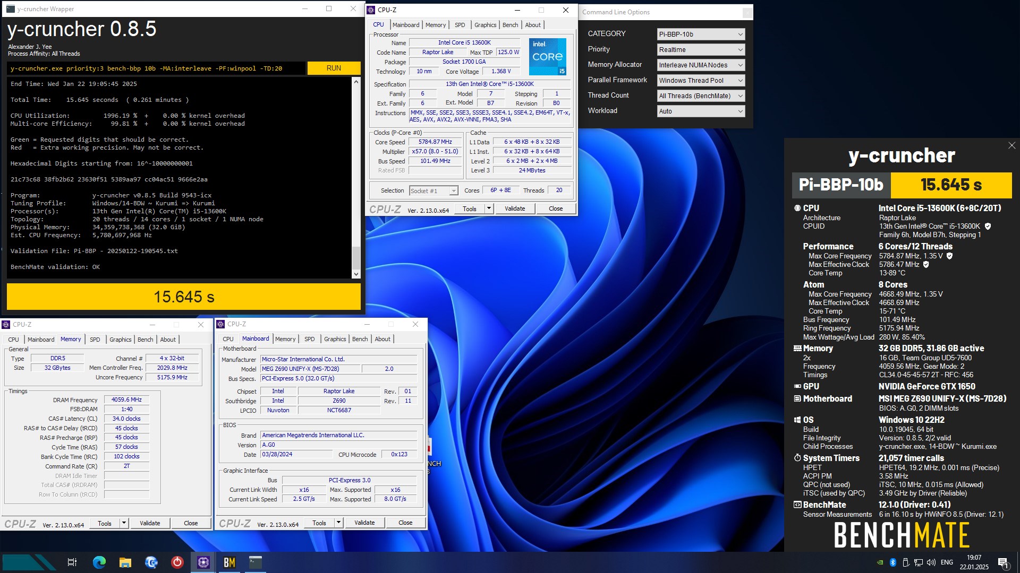The image size is (1020, 573).
Task: Click the Bluetooth tray icon
Action: pos(892,562)
